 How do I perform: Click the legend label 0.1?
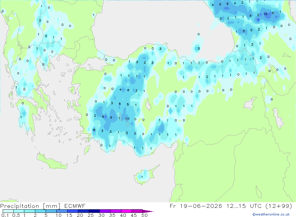point(5,215)
